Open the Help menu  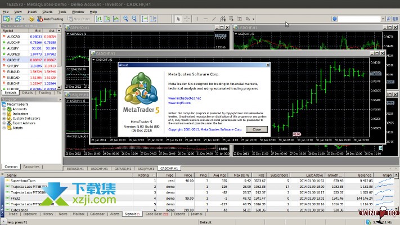tap(93, 12)
